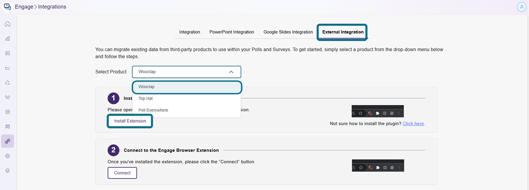
Task: Click the Install Extension button
Action: (130, 121)
